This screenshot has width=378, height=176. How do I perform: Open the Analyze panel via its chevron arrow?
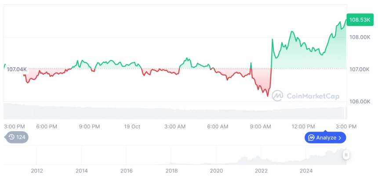click(340, 138)
